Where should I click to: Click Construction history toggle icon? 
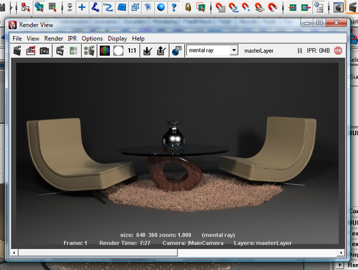click(x=319, y=7)
